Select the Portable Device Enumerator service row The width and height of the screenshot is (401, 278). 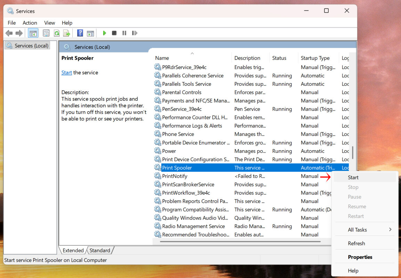pyautogui.click(x=251, y=142)
